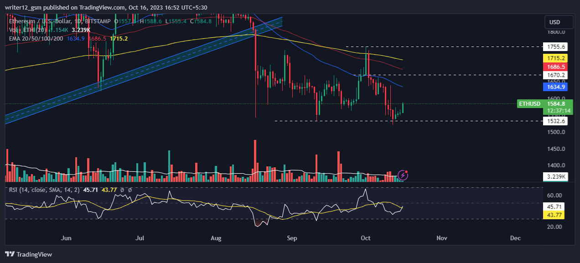Image resolution: width=580 pixels, height=263 pixels.
Task: Click the purple lightning bolt icon
Action: [x=403, y=175]
